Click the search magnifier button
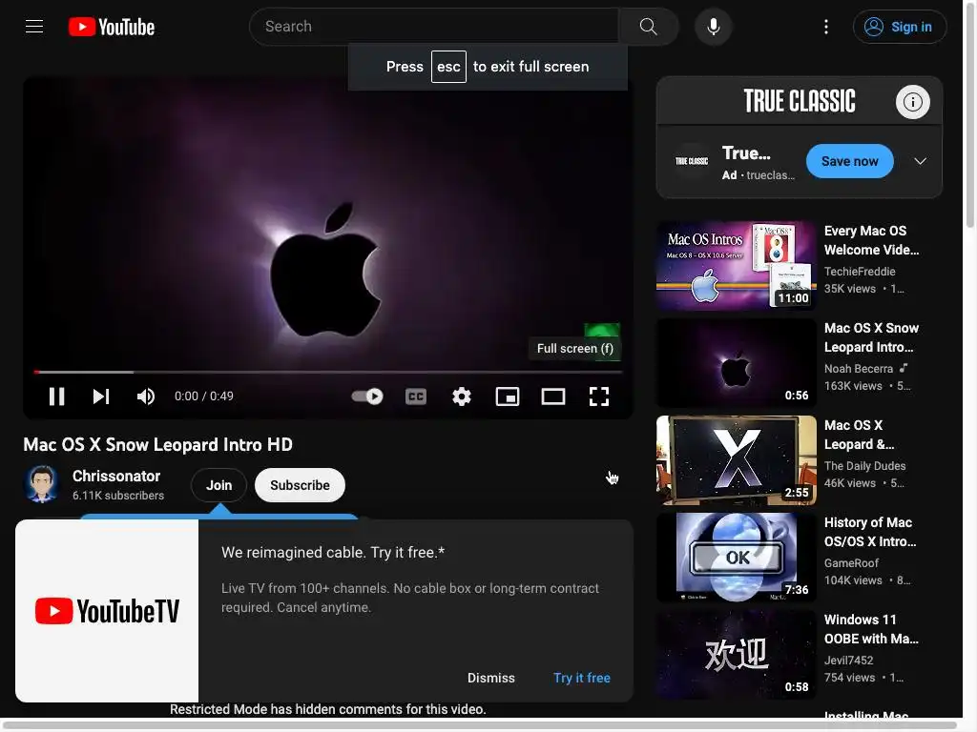 pos(648,27)
